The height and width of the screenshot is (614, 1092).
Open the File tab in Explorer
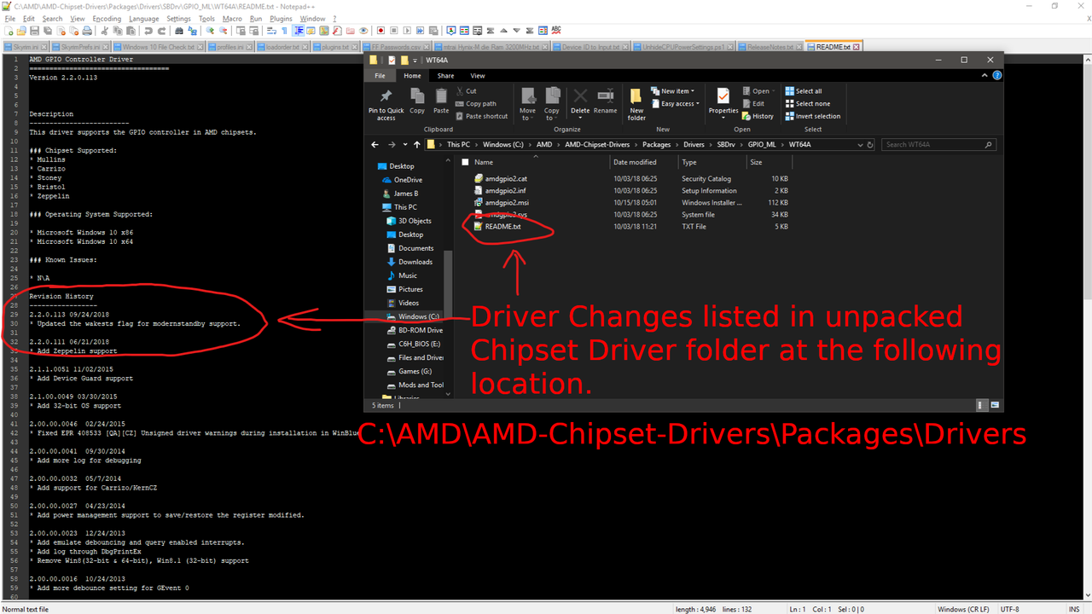380,76
